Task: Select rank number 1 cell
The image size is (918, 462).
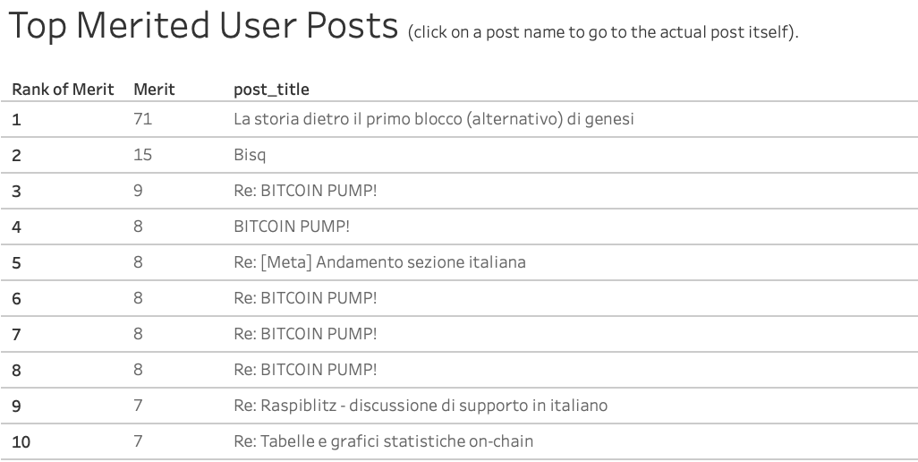Action: 16,120
